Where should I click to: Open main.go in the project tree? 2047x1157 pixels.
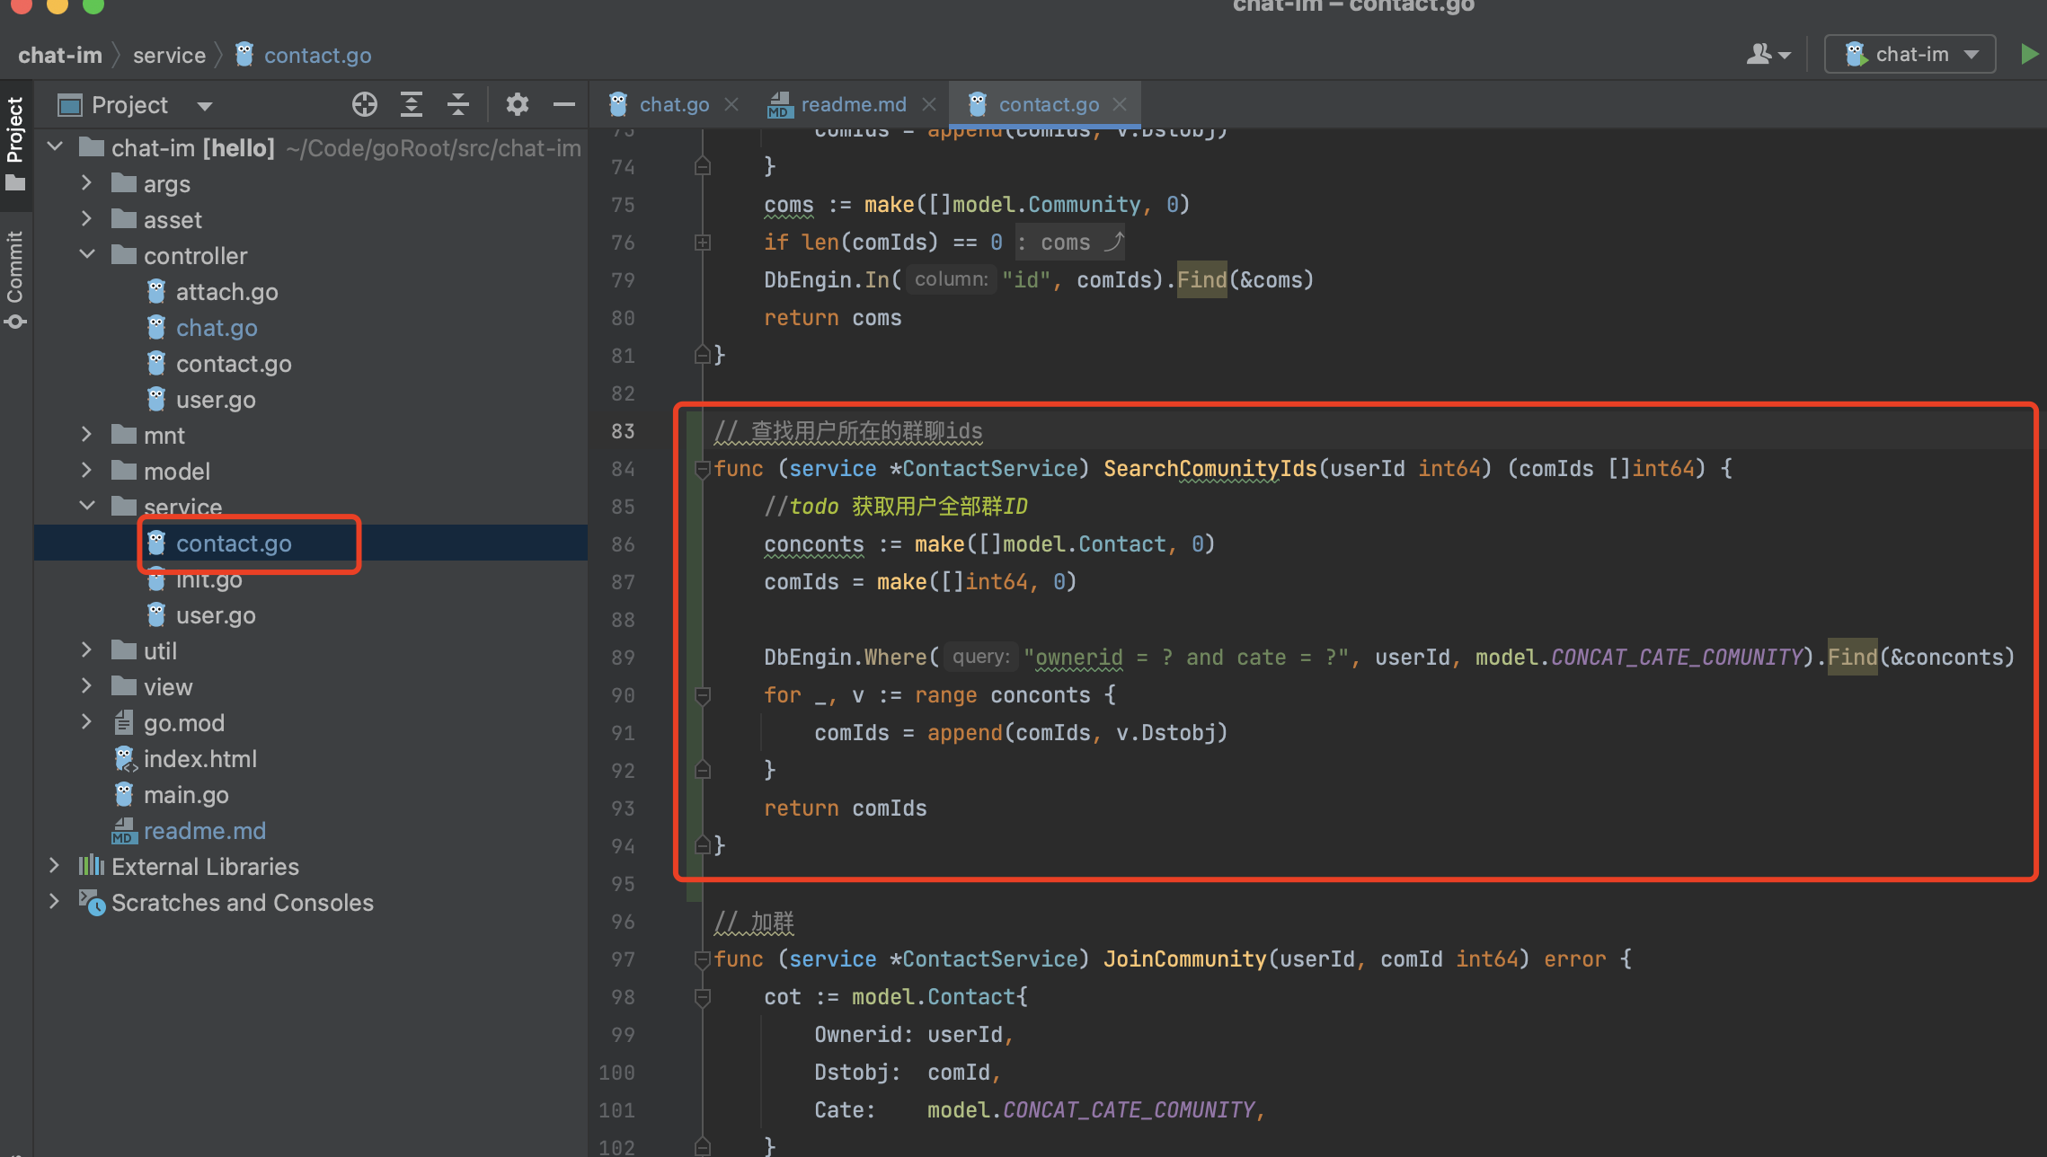(x=186, y=795)
